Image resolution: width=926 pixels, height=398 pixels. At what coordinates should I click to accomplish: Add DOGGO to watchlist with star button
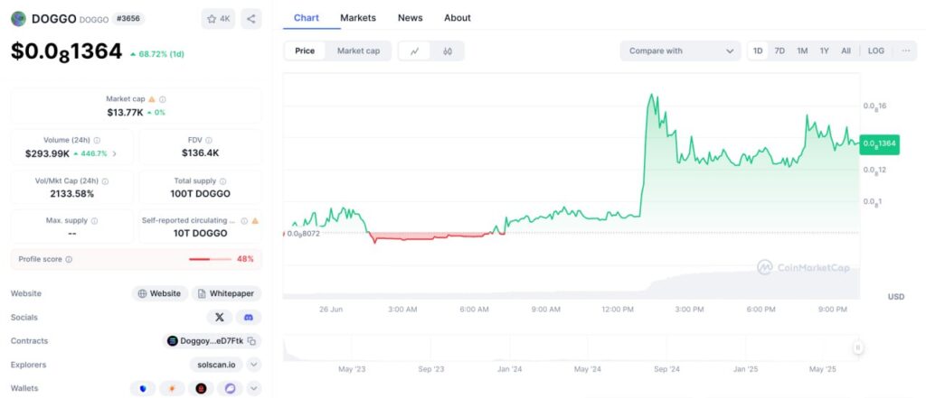(x=218, y=19)
